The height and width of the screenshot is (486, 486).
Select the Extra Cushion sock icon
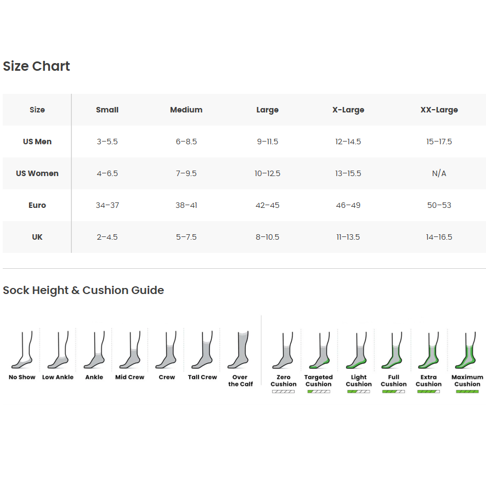428,351
